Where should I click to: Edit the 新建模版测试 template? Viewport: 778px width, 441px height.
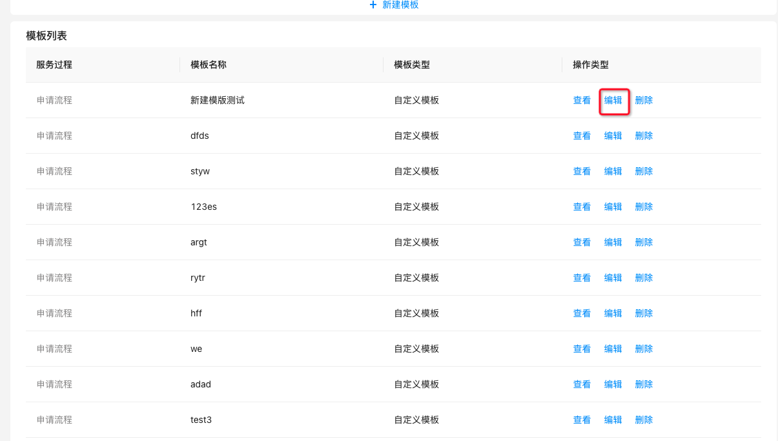(613, 100)
